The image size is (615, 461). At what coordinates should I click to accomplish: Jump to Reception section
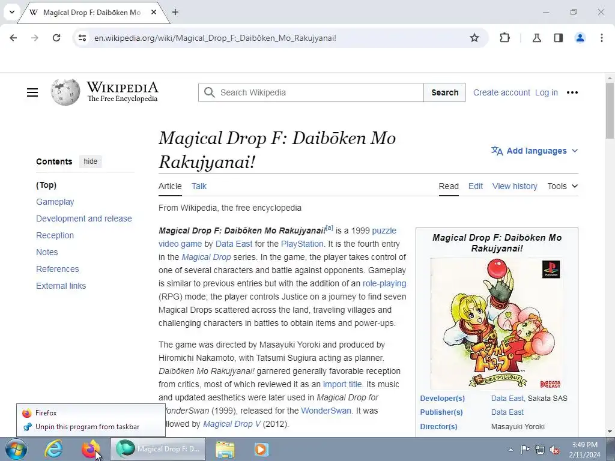pyautogui.click(x=55, y=235)
